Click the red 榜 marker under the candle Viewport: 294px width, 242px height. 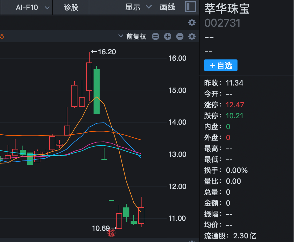pos(112,233)
